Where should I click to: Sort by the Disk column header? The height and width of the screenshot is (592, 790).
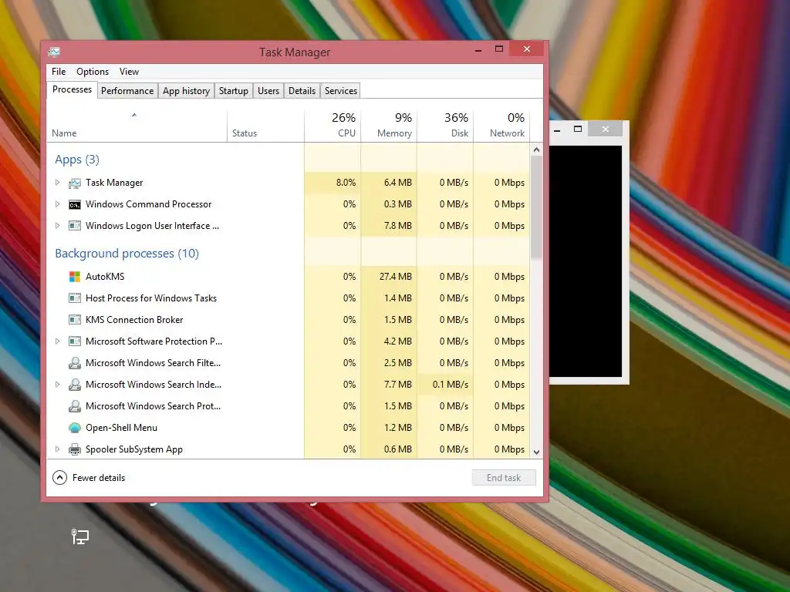pyautogui.click(x=445, y=125)
